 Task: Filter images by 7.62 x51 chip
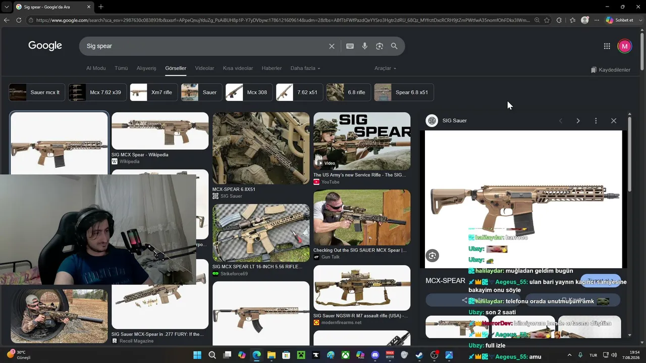(x=300, y=92)
